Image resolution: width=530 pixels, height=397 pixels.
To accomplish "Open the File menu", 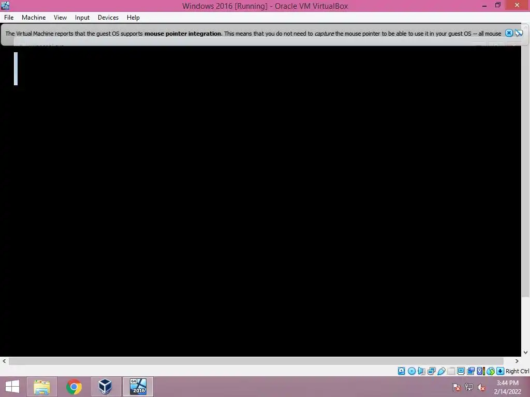I will click(x=9, y=18).
